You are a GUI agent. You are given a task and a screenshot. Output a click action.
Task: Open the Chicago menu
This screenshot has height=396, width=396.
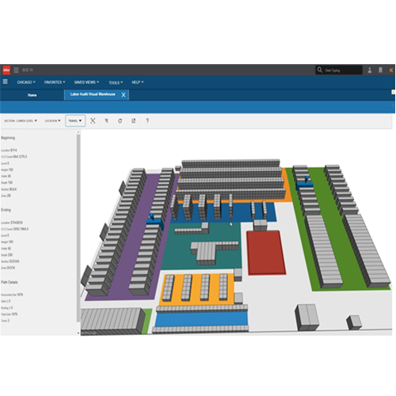pyautogui.click(x=26, y=82)
